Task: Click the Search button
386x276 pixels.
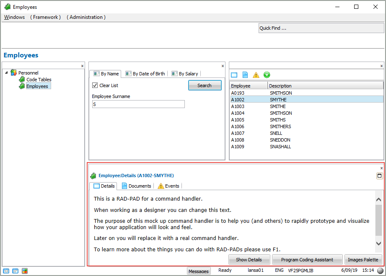Action: 205,85
